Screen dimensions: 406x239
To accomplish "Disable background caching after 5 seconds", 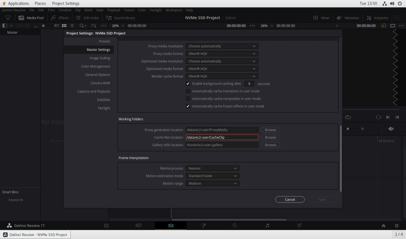I will tap(188, 83).
